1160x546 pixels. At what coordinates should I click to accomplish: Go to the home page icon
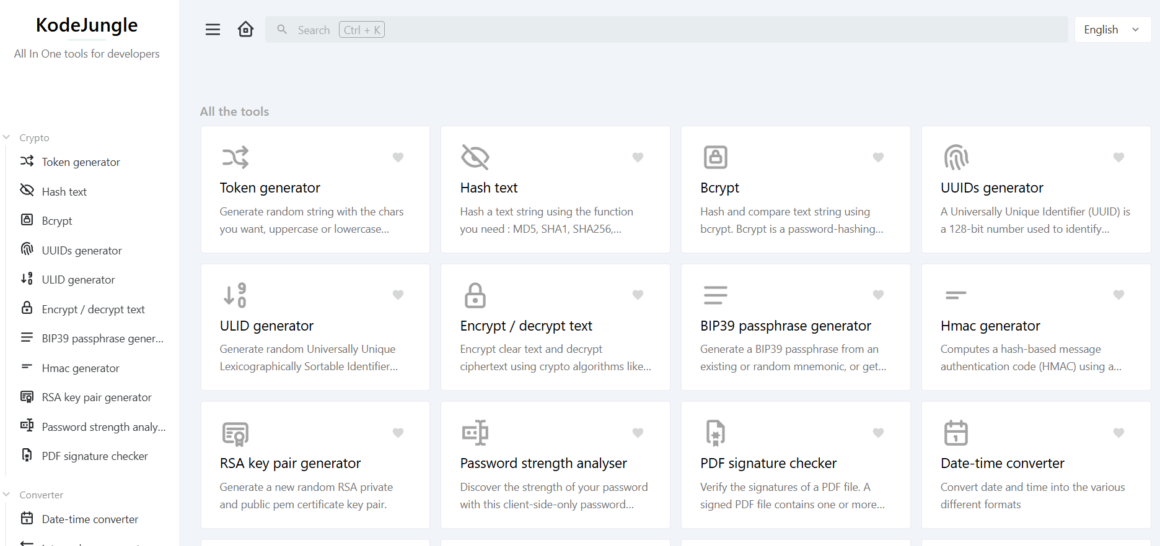245,30
